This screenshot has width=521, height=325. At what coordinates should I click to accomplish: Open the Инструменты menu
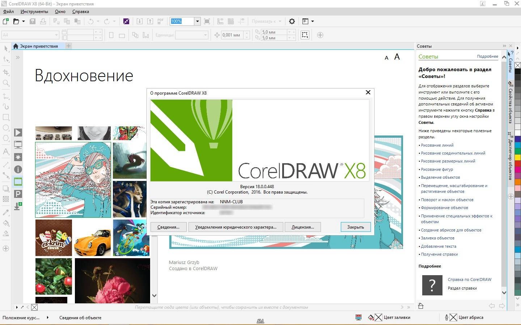(x=34, y=11)
